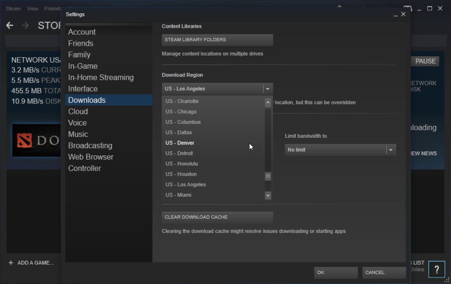This screenshot has height=284, width=451.
Task: Minimize the Settings dialog
Action: click(395, 15)
